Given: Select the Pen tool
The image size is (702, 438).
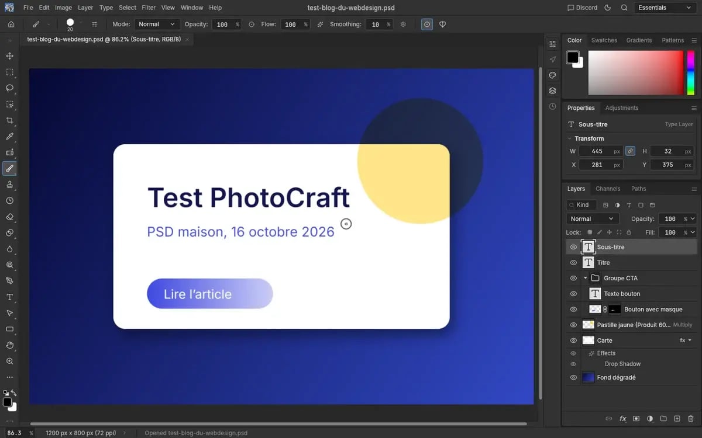Looking at the screenshot, I should (9, 281).
